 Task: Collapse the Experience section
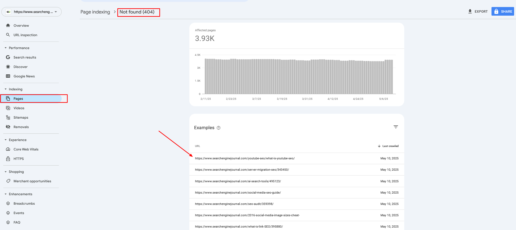click(x=6, y=140)
